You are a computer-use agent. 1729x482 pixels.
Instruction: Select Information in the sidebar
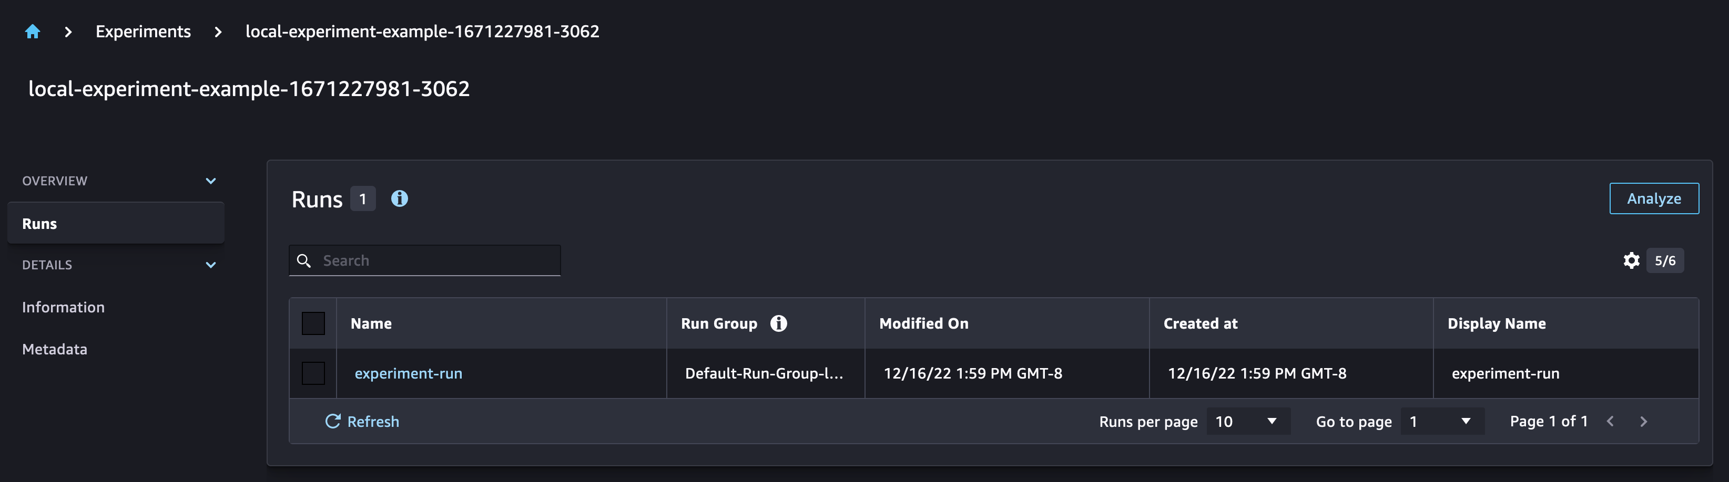tap(63, 307)
